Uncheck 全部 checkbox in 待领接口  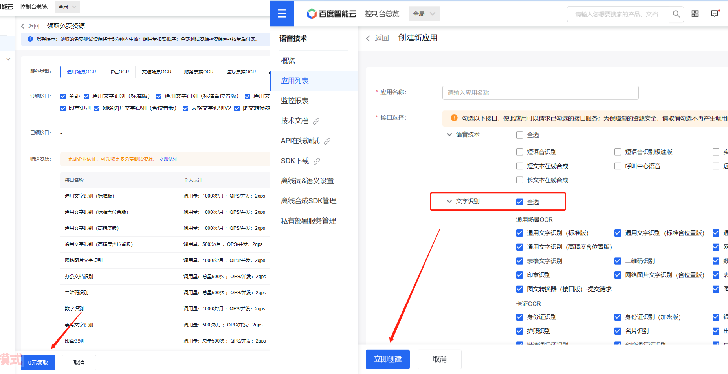[63, 96]
